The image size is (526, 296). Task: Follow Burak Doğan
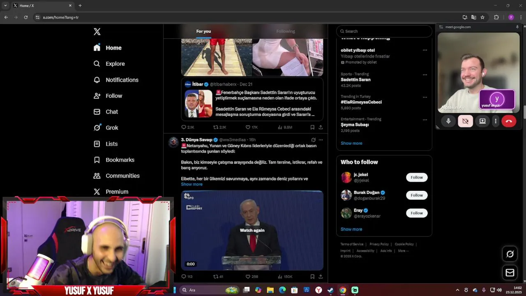[x=417, y=195]
